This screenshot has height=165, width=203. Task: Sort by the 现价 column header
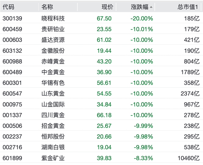tap(107, 7)
